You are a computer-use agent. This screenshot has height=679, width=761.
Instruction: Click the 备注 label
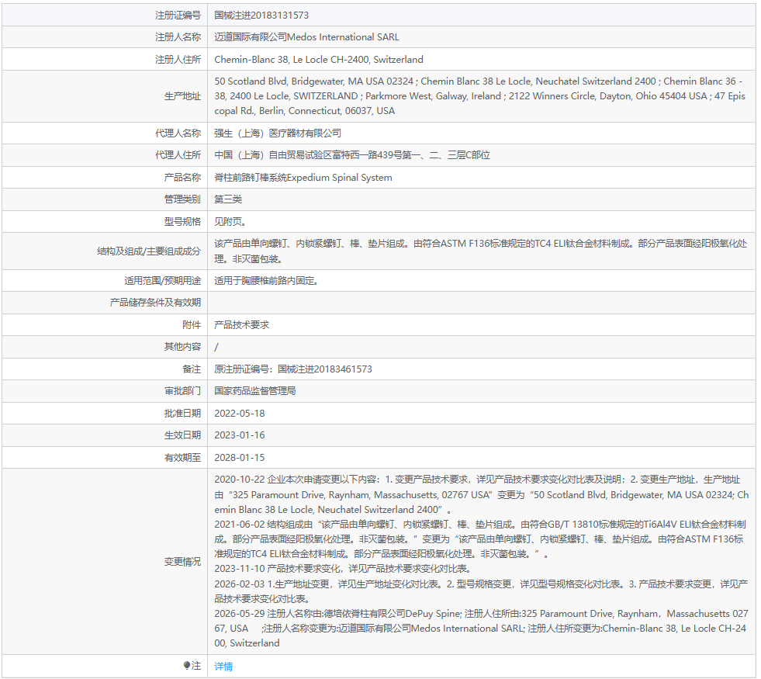click(192, 369)
